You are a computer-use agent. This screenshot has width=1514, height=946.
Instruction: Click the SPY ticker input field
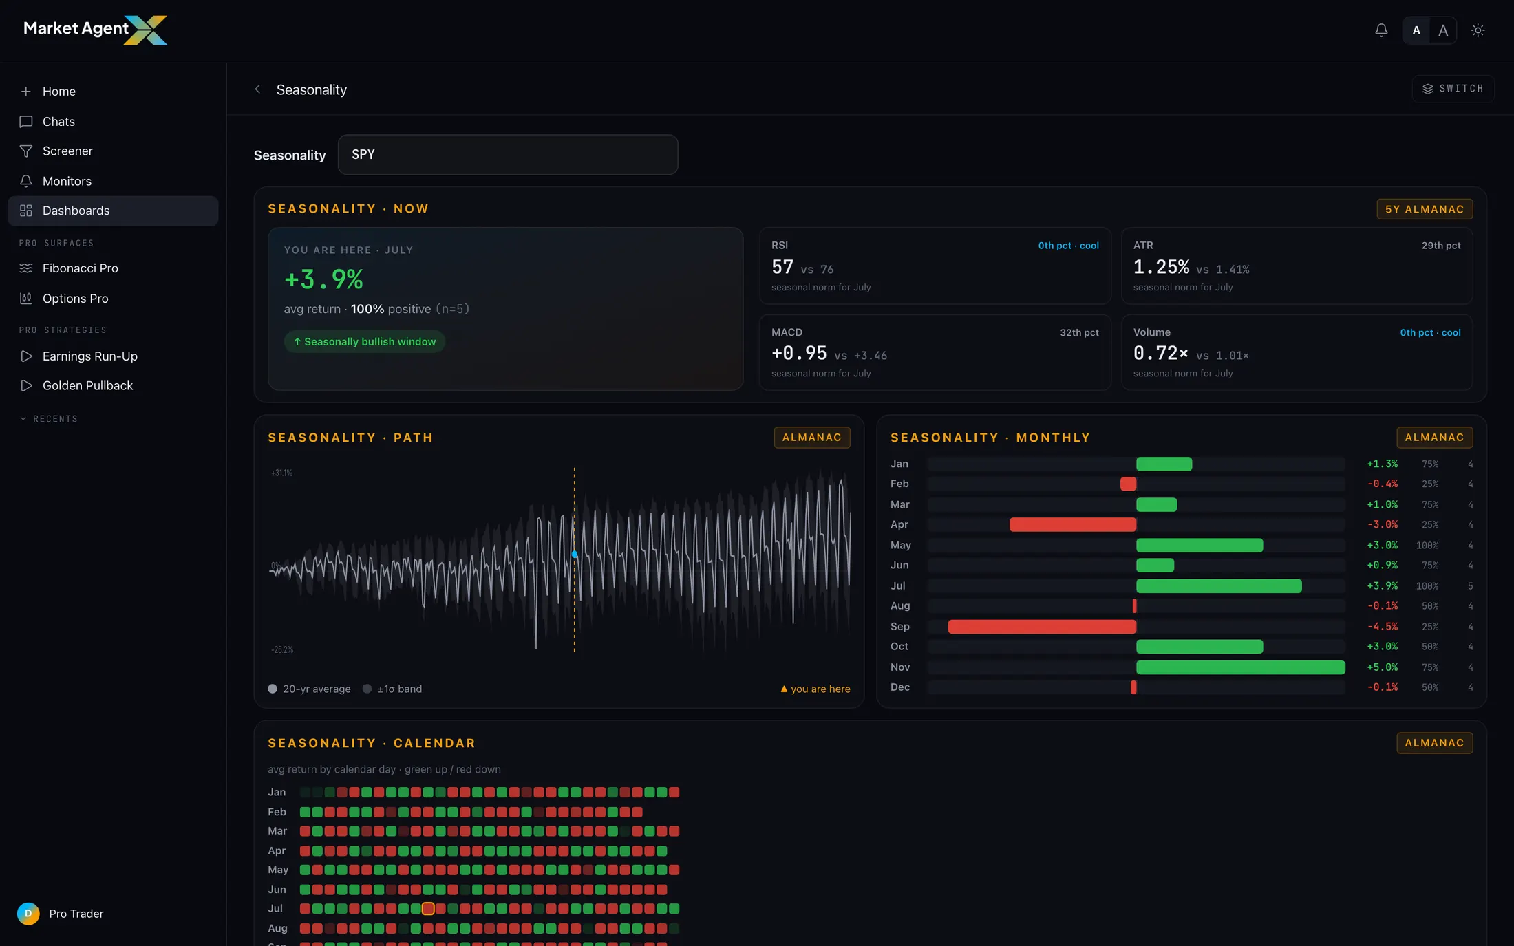(508, 155)
